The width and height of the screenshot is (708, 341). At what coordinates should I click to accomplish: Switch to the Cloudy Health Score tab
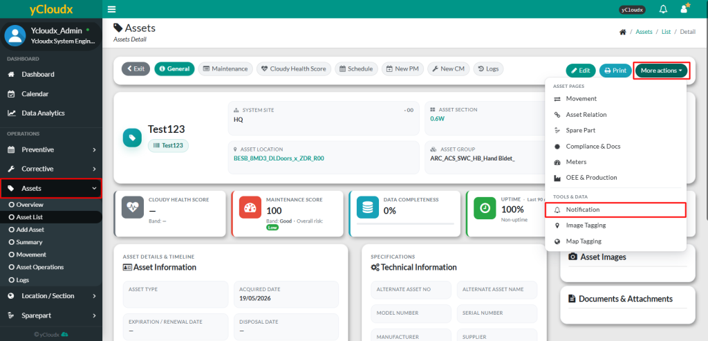(x=294, y=69)
